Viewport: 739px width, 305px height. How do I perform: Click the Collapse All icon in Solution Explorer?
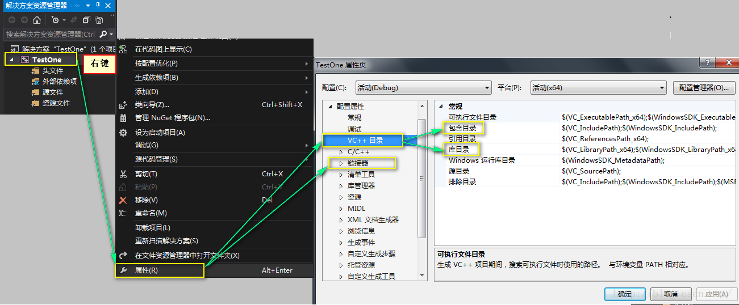coord(86,20)
